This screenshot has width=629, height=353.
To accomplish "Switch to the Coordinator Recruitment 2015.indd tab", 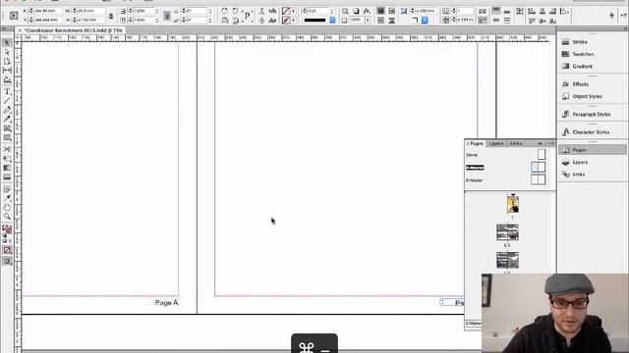I will 74,30.
